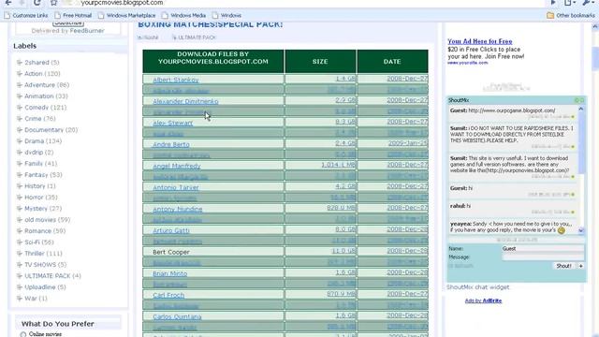Image resolution: width=599 pixels, height=337 pixels.
Task: Click the Brian Minto download link
Action: click(x=170, y=273)
